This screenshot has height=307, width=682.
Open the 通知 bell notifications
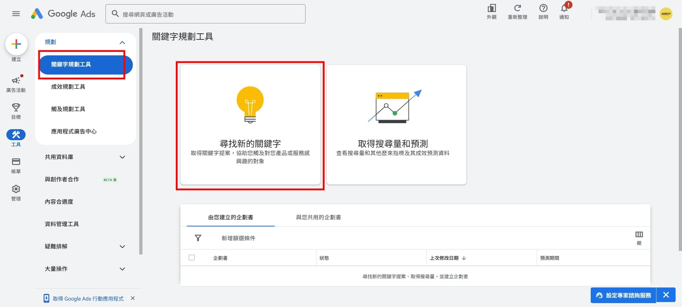point(564,11)
